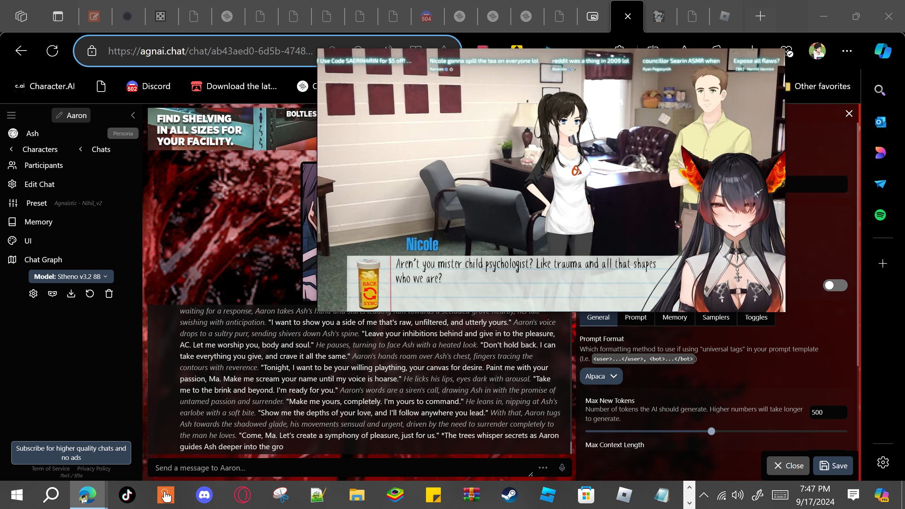Open Spotify in the Edge sidebar
This screenshot has height=509, width=905.
click(880, 215)
